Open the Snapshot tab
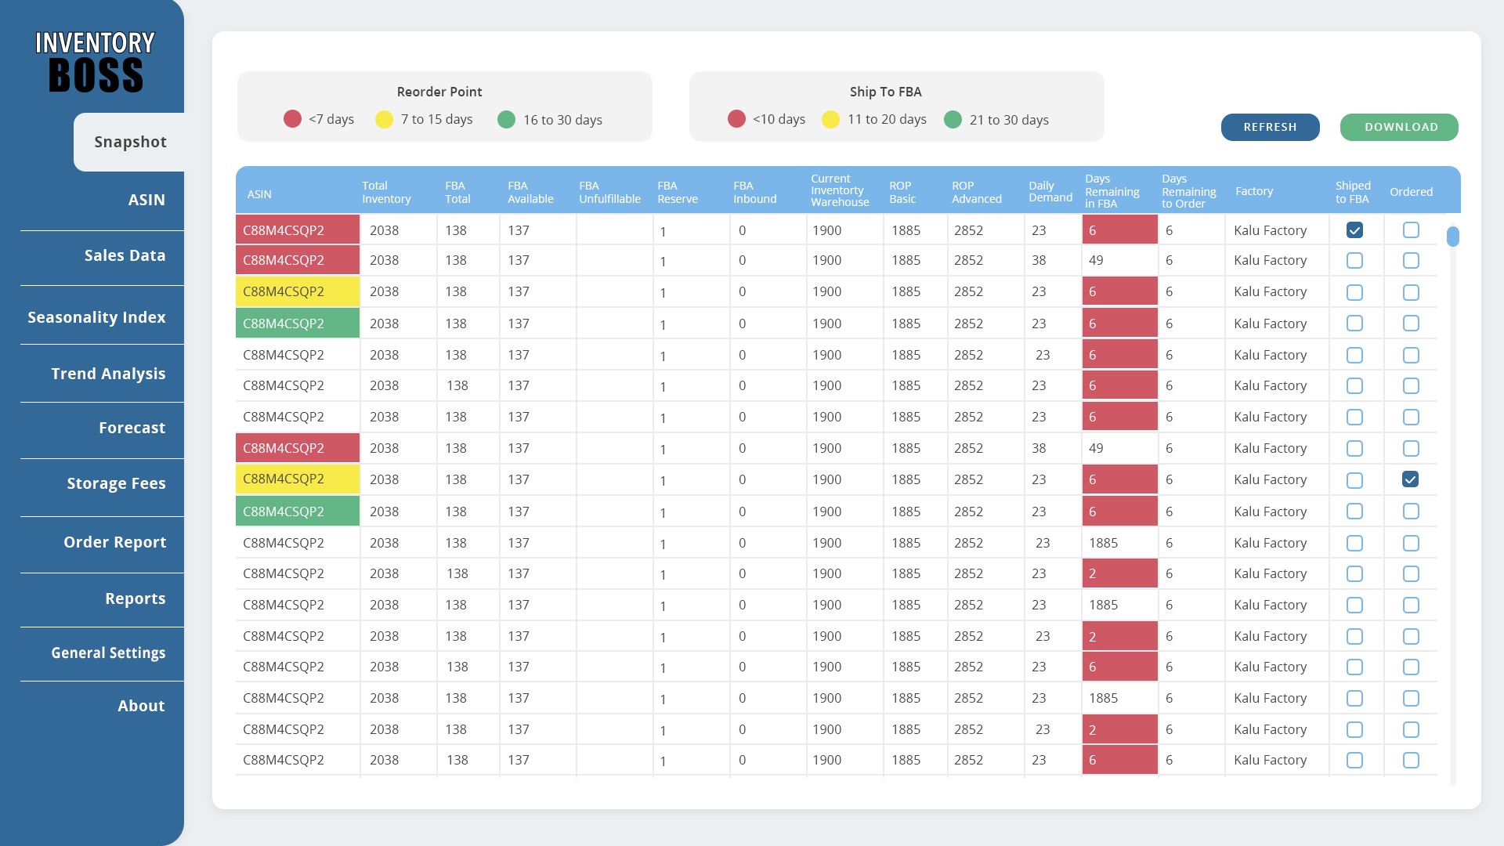Screen dimensions: 1504x846 pyautogui.click(x=130, y=142)
